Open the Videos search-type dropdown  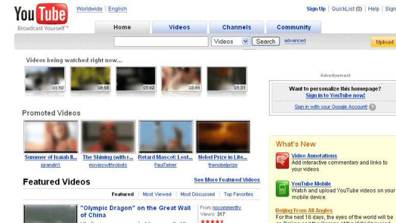pyautogui.click(x=231, y=41)
